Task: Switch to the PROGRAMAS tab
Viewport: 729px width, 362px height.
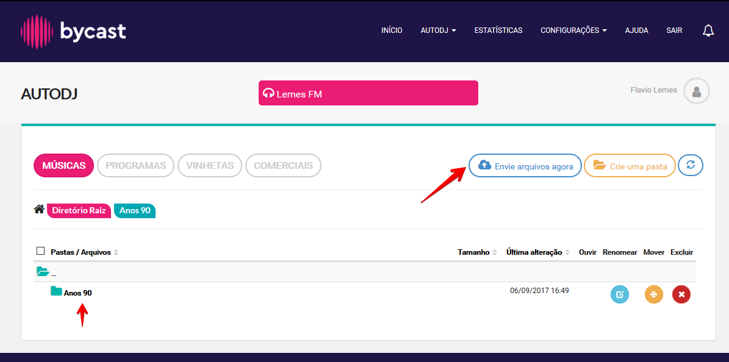Action: point(136,165)
